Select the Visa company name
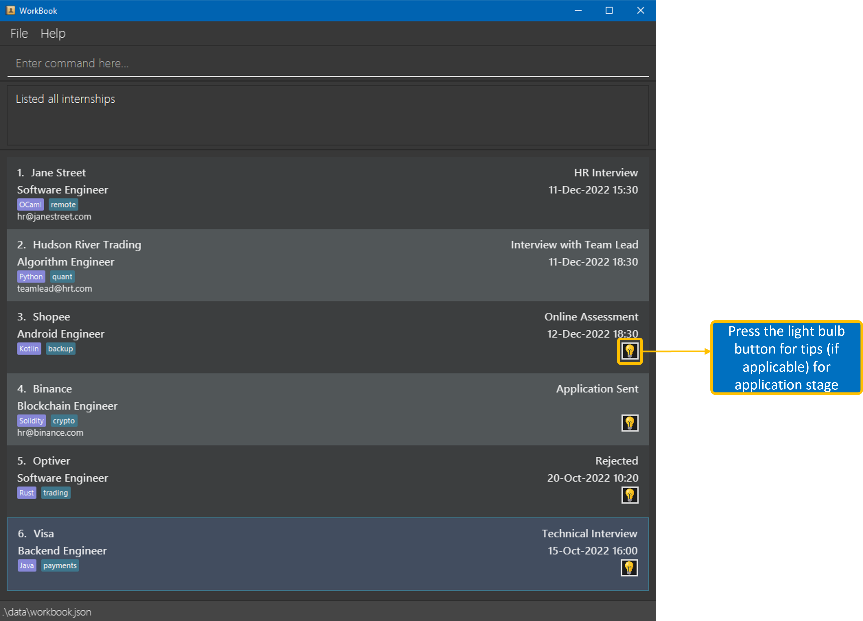863x621 pixels. pos(44,533)
